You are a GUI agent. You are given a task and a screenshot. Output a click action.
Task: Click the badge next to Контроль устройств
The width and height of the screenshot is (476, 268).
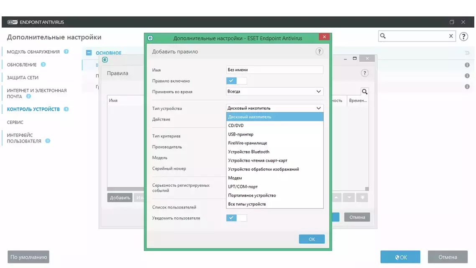click(x=66, y=109)
